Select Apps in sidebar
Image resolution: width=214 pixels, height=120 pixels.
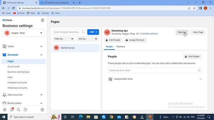click(10, 77)
